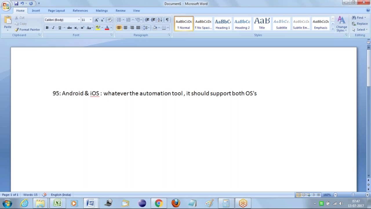
Task: Apply the text highlight color
Action: (x=98, y=28)
